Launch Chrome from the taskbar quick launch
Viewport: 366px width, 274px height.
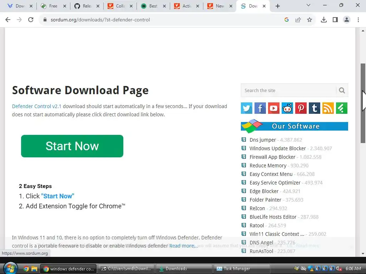[x=26, y=269]
